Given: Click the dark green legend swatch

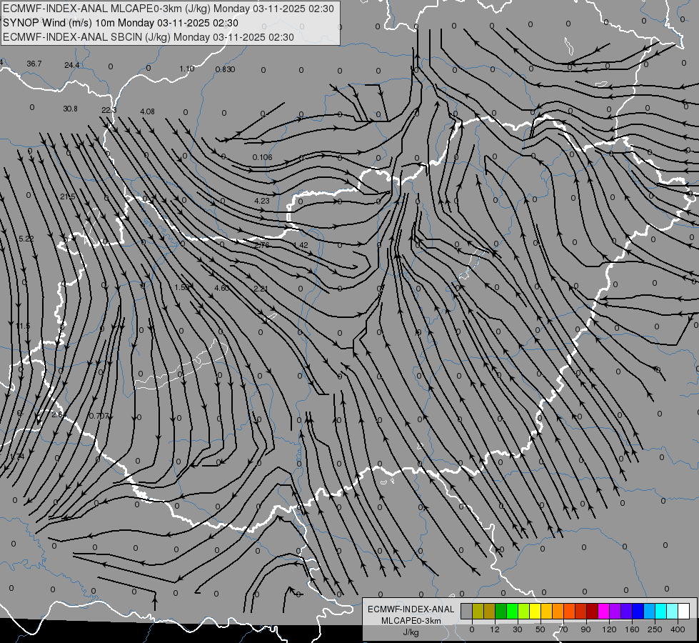Looking at the screenshot, I should pos(501,611).
